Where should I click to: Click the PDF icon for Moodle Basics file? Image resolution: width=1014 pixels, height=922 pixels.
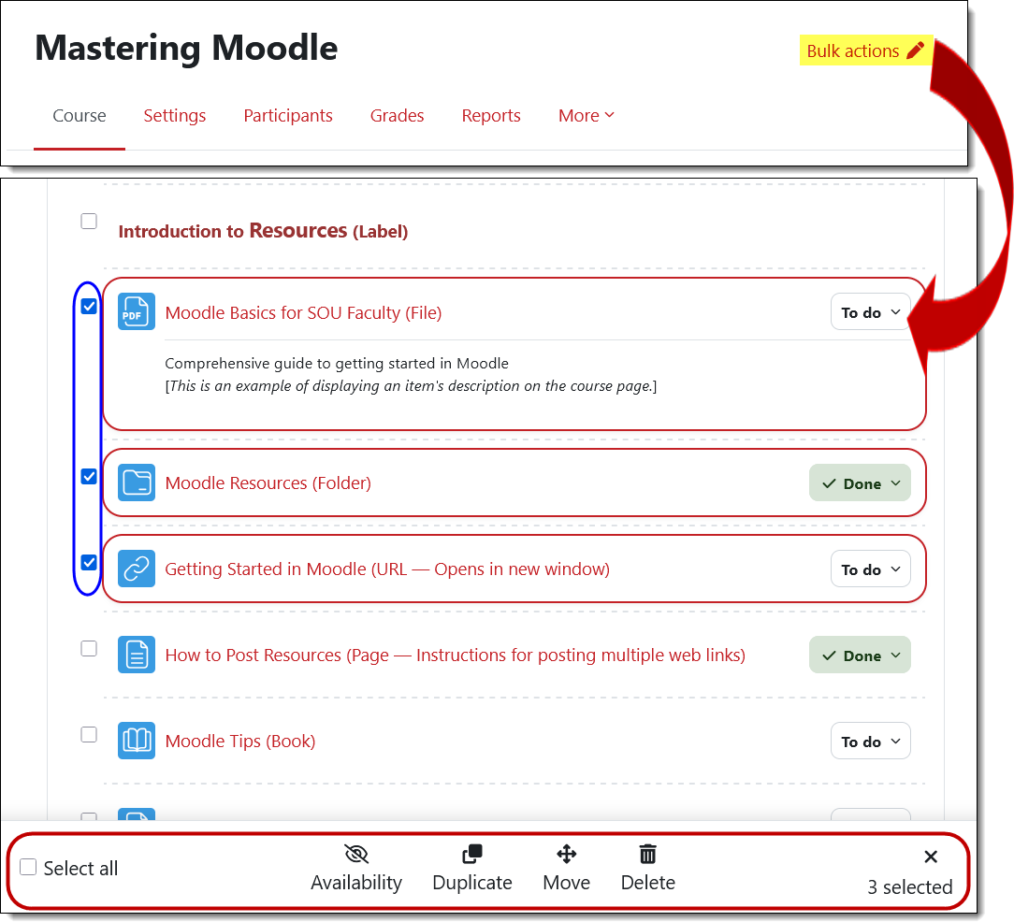pos(137,312)
